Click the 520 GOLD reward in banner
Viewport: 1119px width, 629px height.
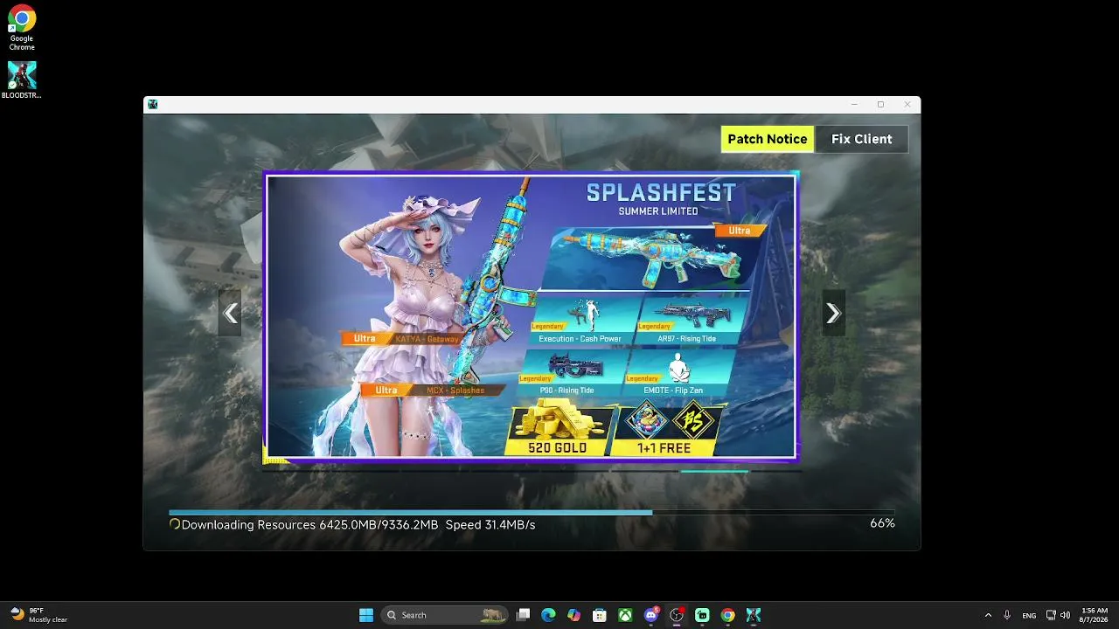coord(558,431)
